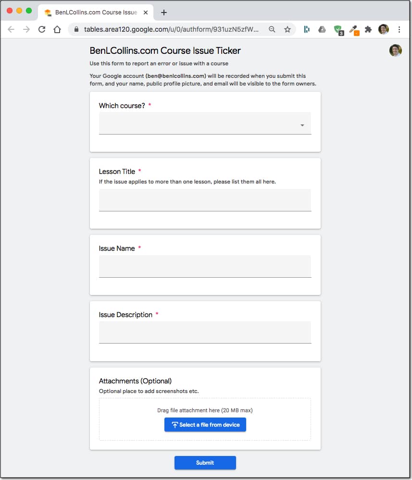Image resolution: width=412 pixels, height=480 pixels.
Task: Open a new browser tab
Action: [164, 12]
